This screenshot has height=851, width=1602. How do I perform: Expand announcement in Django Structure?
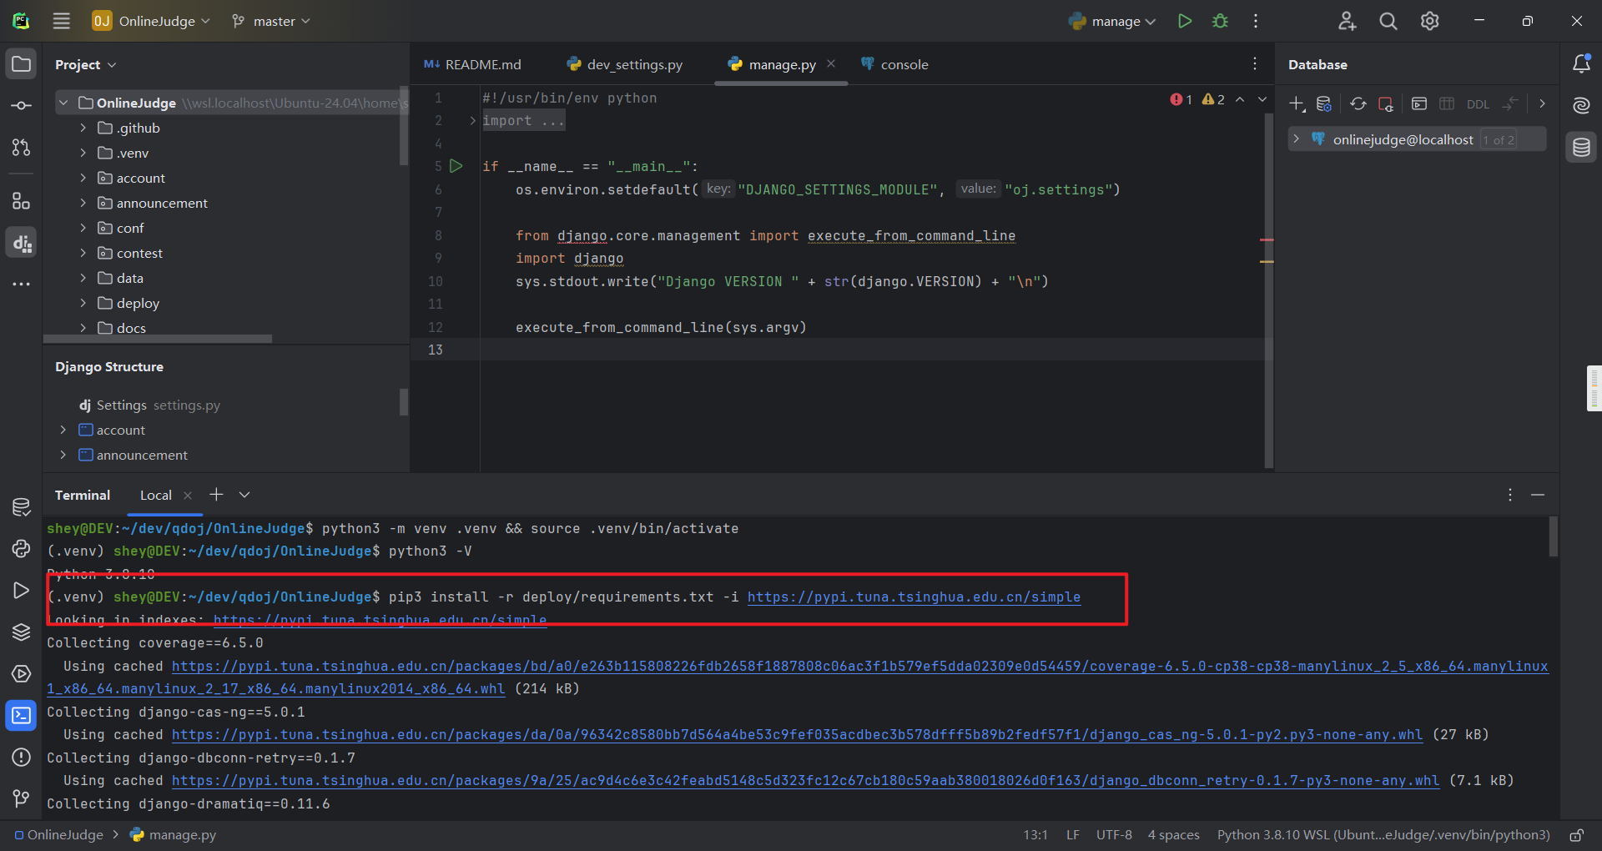coord(63,455)
